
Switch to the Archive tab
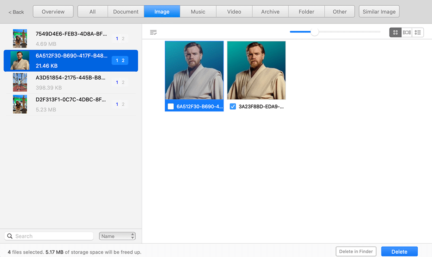point(270,12)
